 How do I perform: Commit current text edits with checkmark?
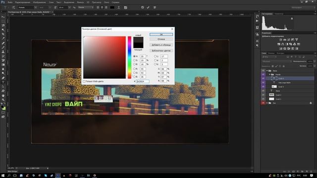click(148, 7)
